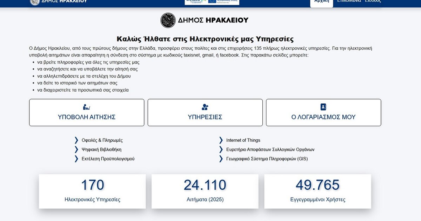Image resolution: width=421 pixels, height=221 pixels.
Task: Click the address book icon for account
Action: tap(323, 107)
